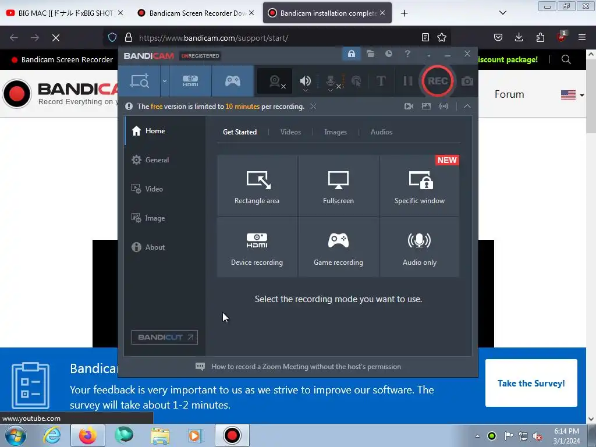Switch to Get Started tab

(239, 132)
